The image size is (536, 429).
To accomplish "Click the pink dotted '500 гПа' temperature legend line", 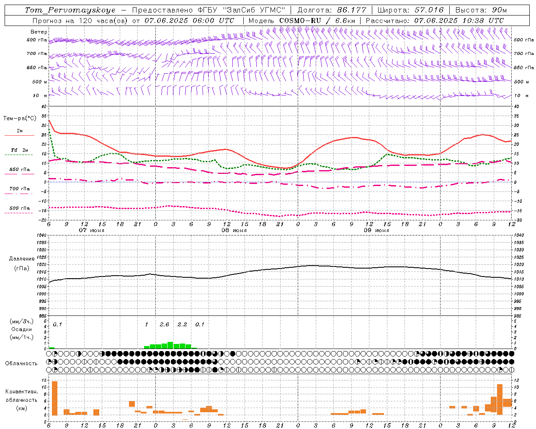I will point(18,213).
